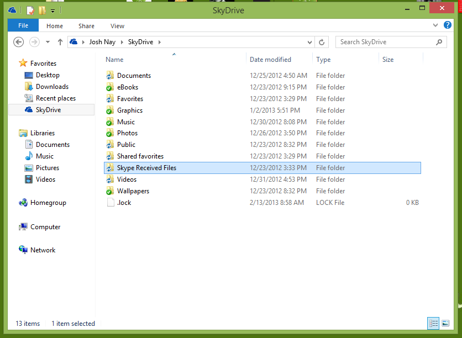Click the LOCK File type cell
Image resolution: width=462 pixels, height=338 pixels.
tap(330, 203)
